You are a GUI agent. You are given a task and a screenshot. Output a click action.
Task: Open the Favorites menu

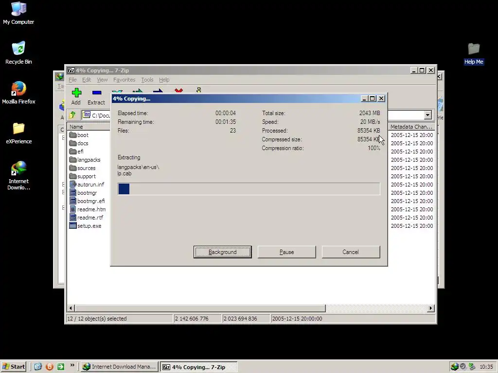[x=124, y=80]
